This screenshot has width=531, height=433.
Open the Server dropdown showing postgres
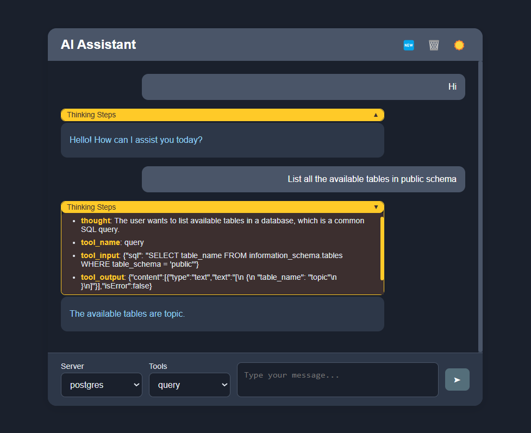point(102,385)
